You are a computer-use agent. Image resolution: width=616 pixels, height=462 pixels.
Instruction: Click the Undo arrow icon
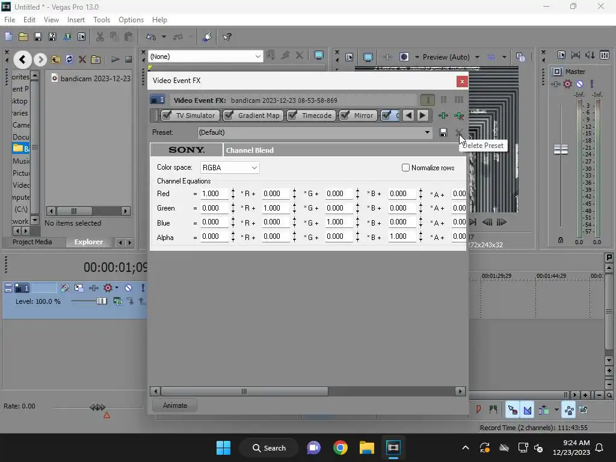[x=151, y=37]
